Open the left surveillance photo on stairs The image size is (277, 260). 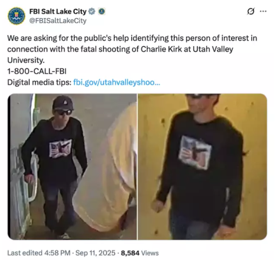[x=72, y=167]
